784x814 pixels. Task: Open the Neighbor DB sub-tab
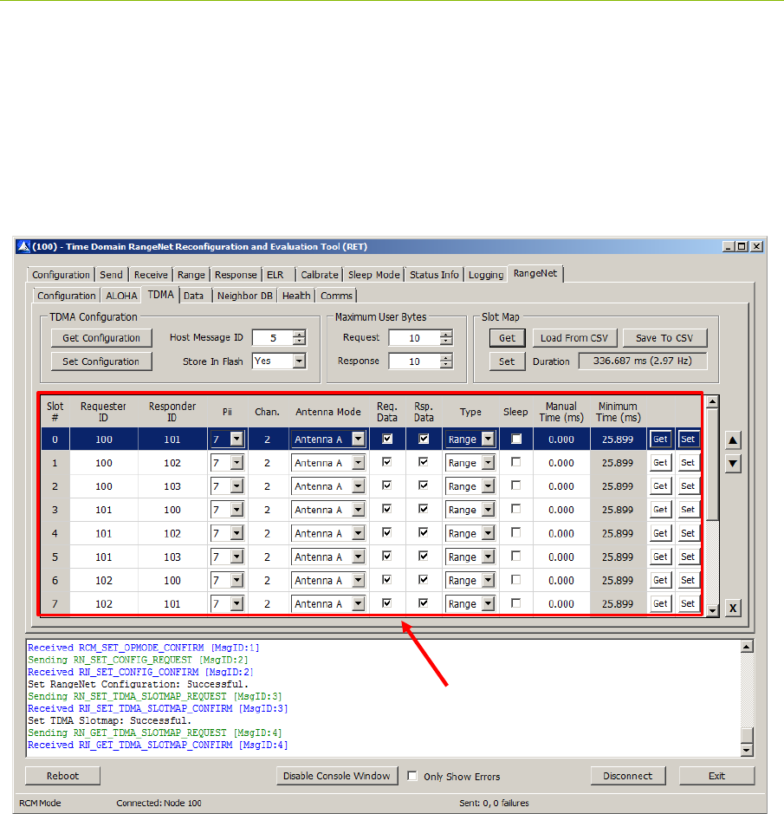pyautogui.click(x=245, y=296)
